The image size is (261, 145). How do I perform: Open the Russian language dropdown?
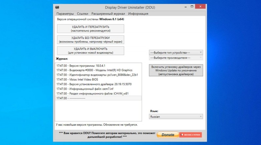(176, 116)
